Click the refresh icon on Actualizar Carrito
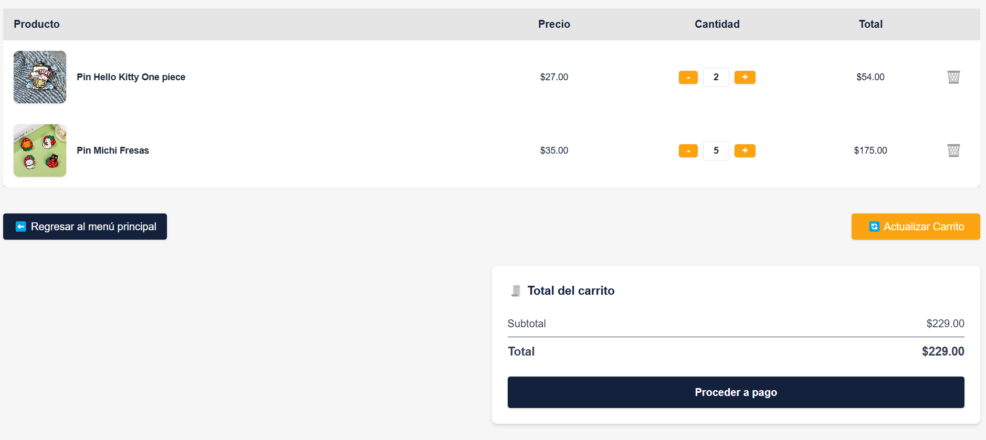Image resolution: width=986 pixels, height=440 pixels. click(x=874, y=227)
